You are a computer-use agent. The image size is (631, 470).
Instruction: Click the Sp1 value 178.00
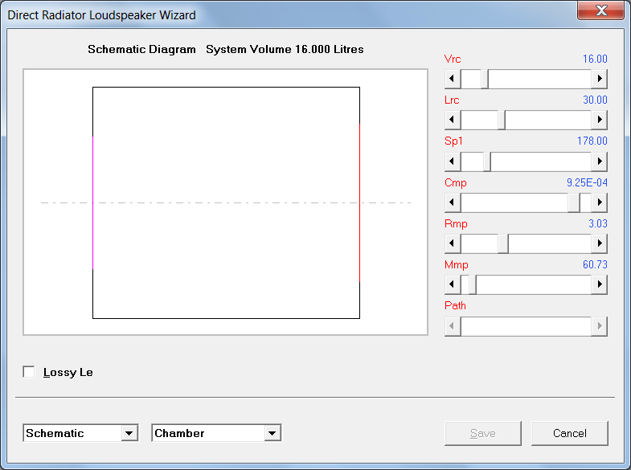click(x=592, y=141)
